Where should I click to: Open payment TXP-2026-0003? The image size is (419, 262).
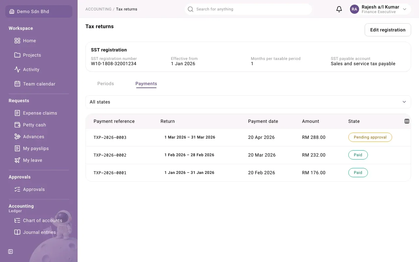point(110,138)
